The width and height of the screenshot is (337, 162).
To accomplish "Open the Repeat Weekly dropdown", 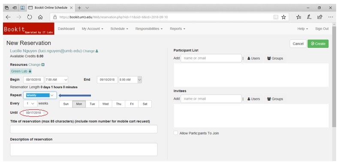I will (x=40, y=95).
